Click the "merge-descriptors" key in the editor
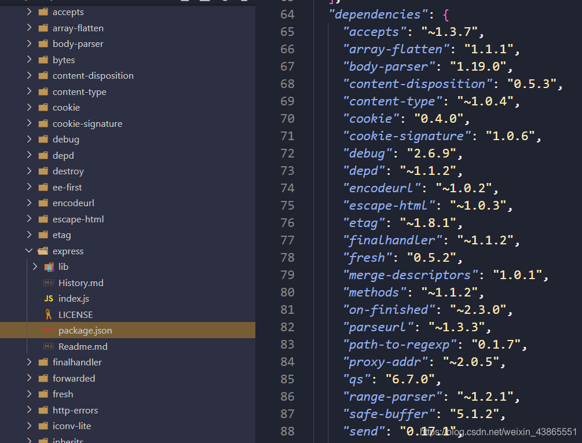Screen dimensions: 582x443 click(x=410, y=275)
